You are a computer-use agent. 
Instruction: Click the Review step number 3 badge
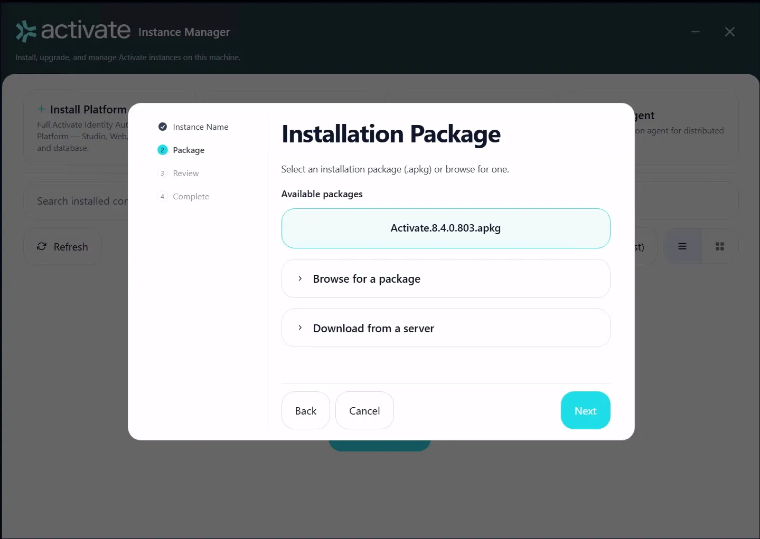(x=162, y=173)
